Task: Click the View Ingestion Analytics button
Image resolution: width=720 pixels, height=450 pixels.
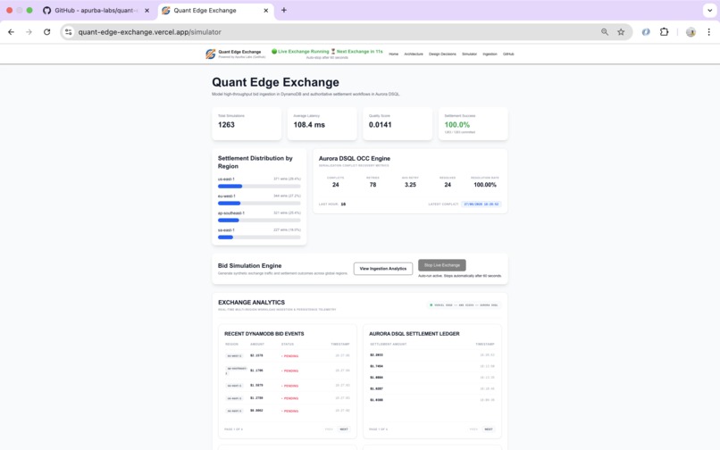Action: click(383, 269)
